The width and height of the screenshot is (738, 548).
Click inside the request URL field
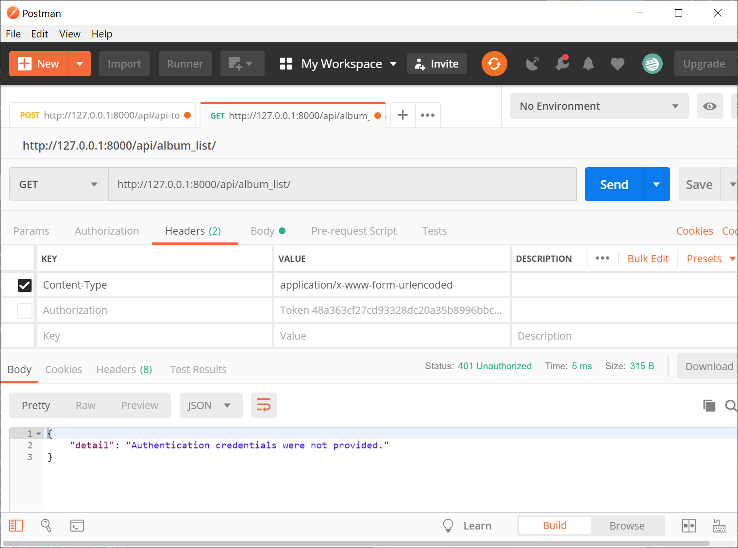340,184
